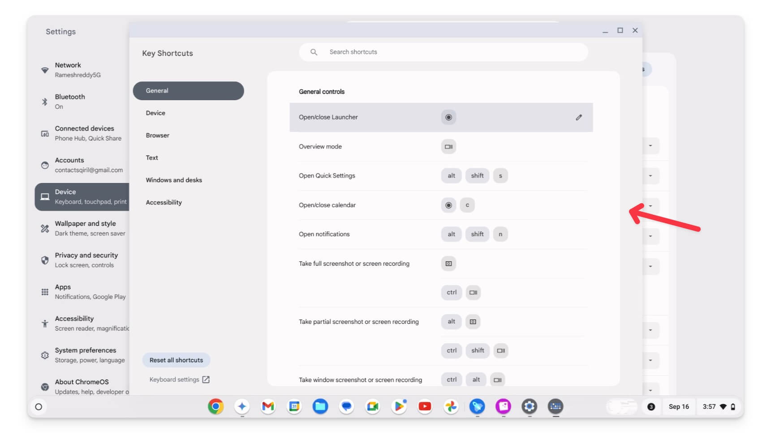Click the Sep 16 date in shelf
The width and height of the screenshot is (771, 433).
coord(679,407)
